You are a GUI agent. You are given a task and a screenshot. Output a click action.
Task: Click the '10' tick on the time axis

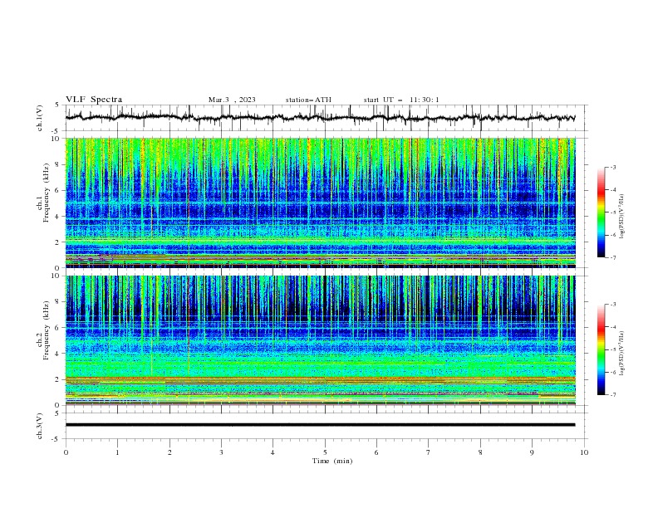[584, 452]
